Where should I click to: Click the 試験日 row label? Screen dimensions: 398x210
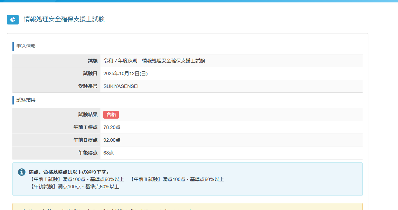(x=91, y=73)
